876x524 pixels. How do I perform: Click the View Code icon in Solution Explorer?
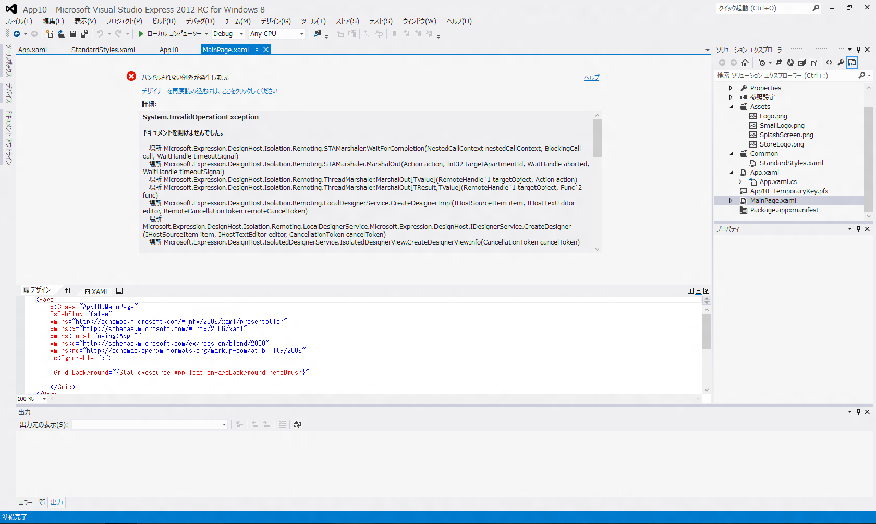point(829,63)
